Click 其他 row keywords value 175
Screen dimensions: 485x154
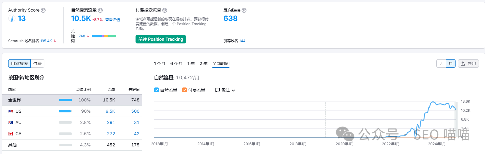coord(135,145)
